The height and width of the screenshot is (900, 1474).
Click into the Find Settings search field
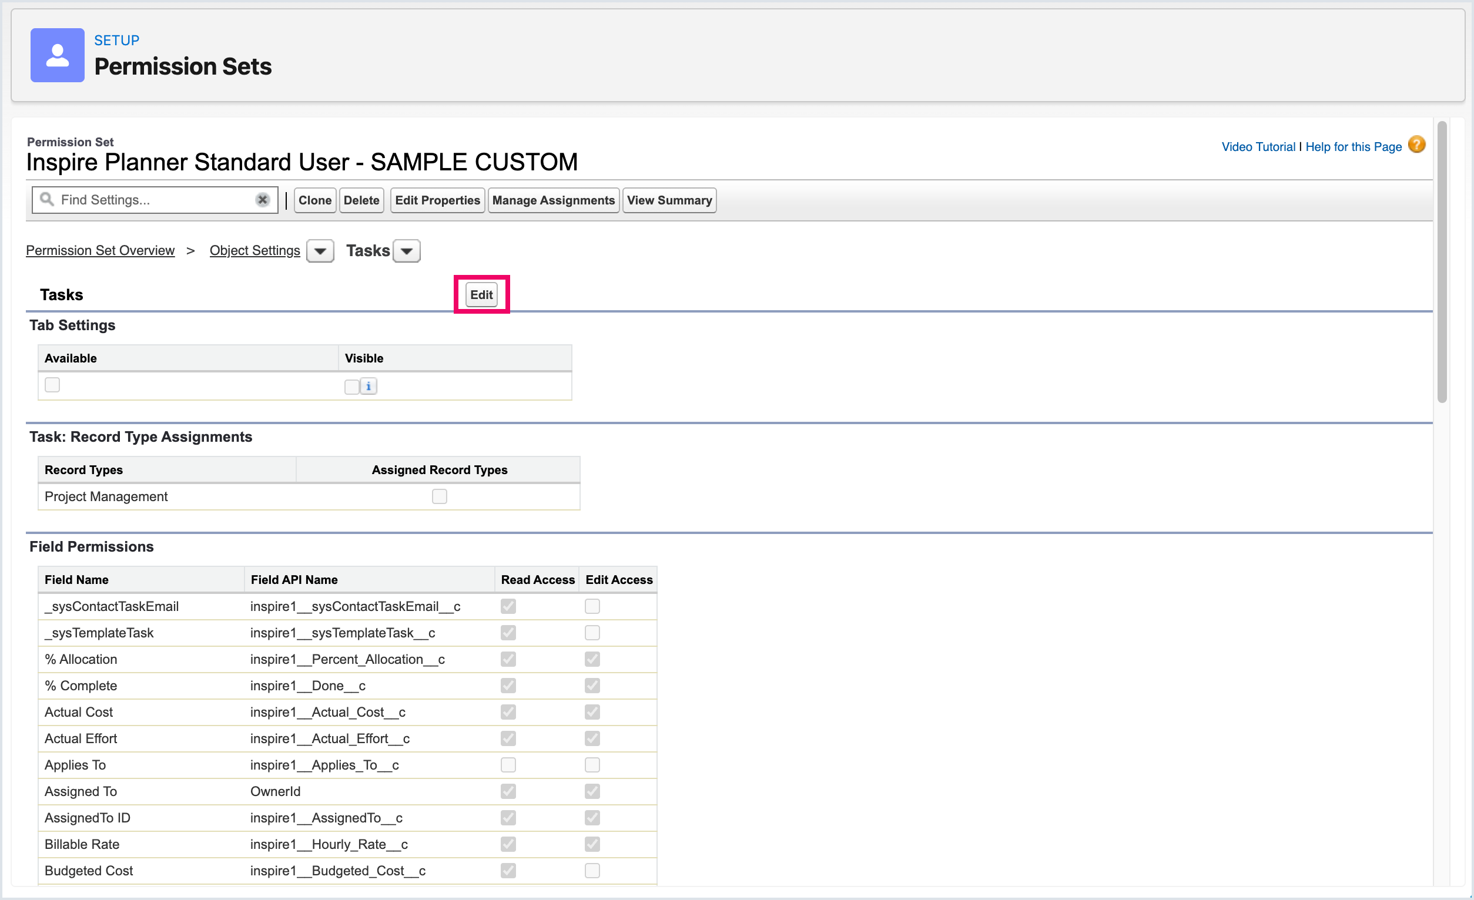click(x=156, y=200)
